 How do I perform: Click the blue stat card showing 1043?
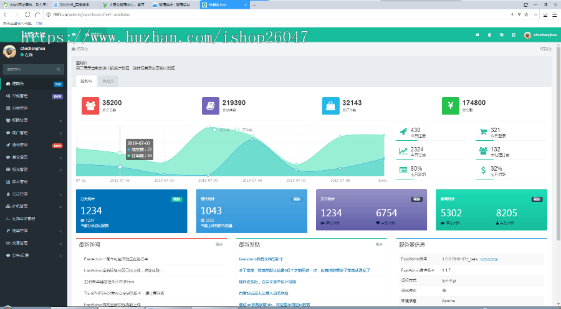click(252, 211)
